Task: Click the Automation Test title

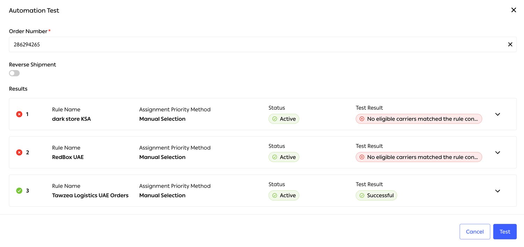Action: pos(34,10)
